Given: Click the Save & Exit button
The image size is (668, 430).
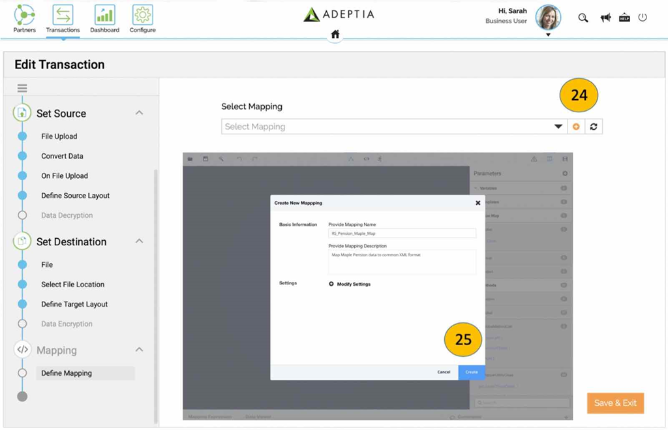Looking at the screenshot, I should pos(615,403).
